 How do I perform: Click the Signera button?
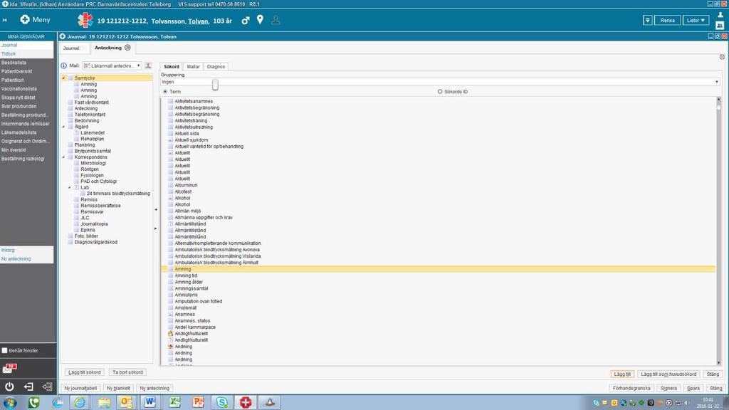coord(668,388)
